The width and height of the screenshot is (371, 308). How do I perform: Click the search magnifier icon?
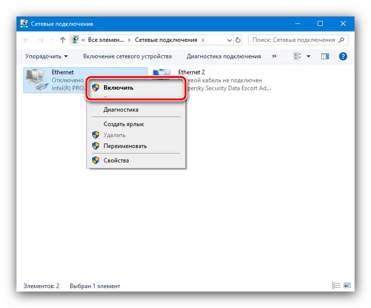pyautogui.click(x=342, y=40)
